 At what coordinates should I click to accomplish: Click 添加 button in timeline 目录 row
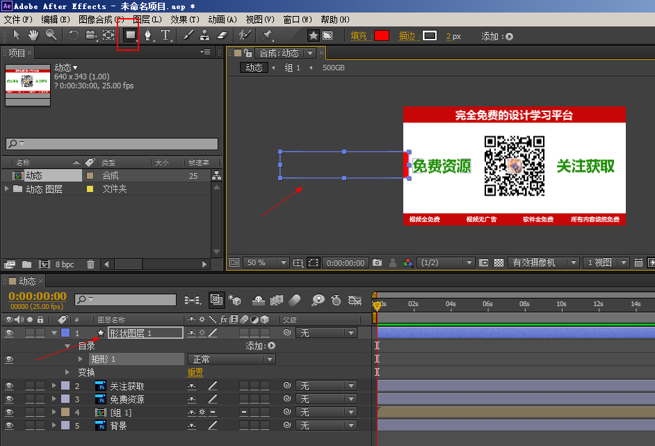pos(271,346)
